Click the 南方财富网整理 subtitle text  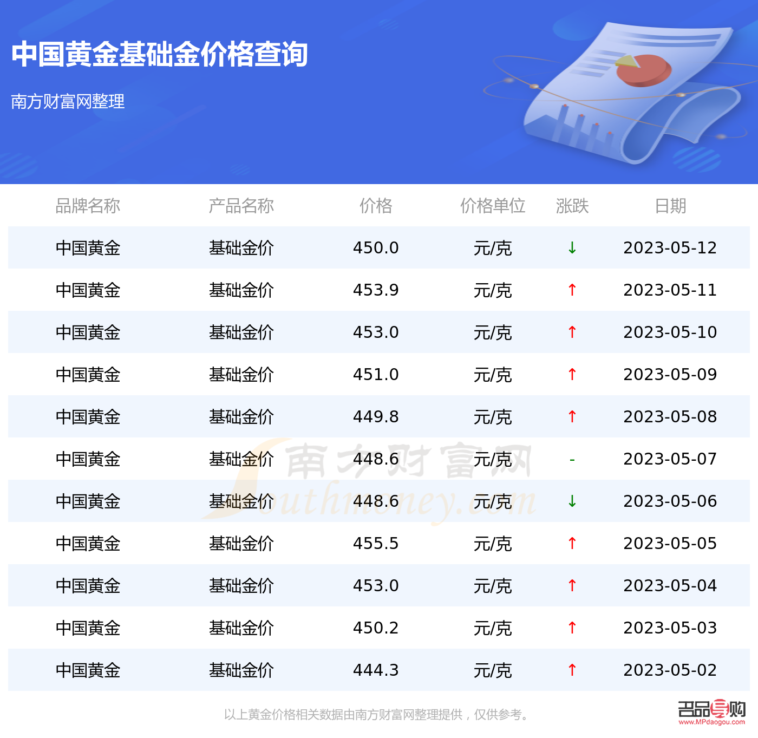[x=68, y=101]
